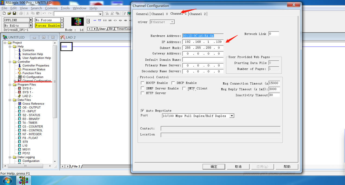Click the Save toolbar icon

[14, 13]
